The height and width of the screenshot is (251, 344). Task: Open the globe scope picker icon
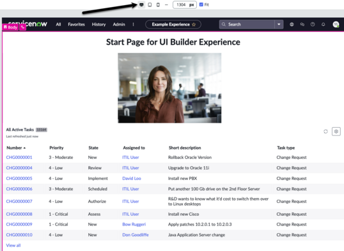coord(292,24)
